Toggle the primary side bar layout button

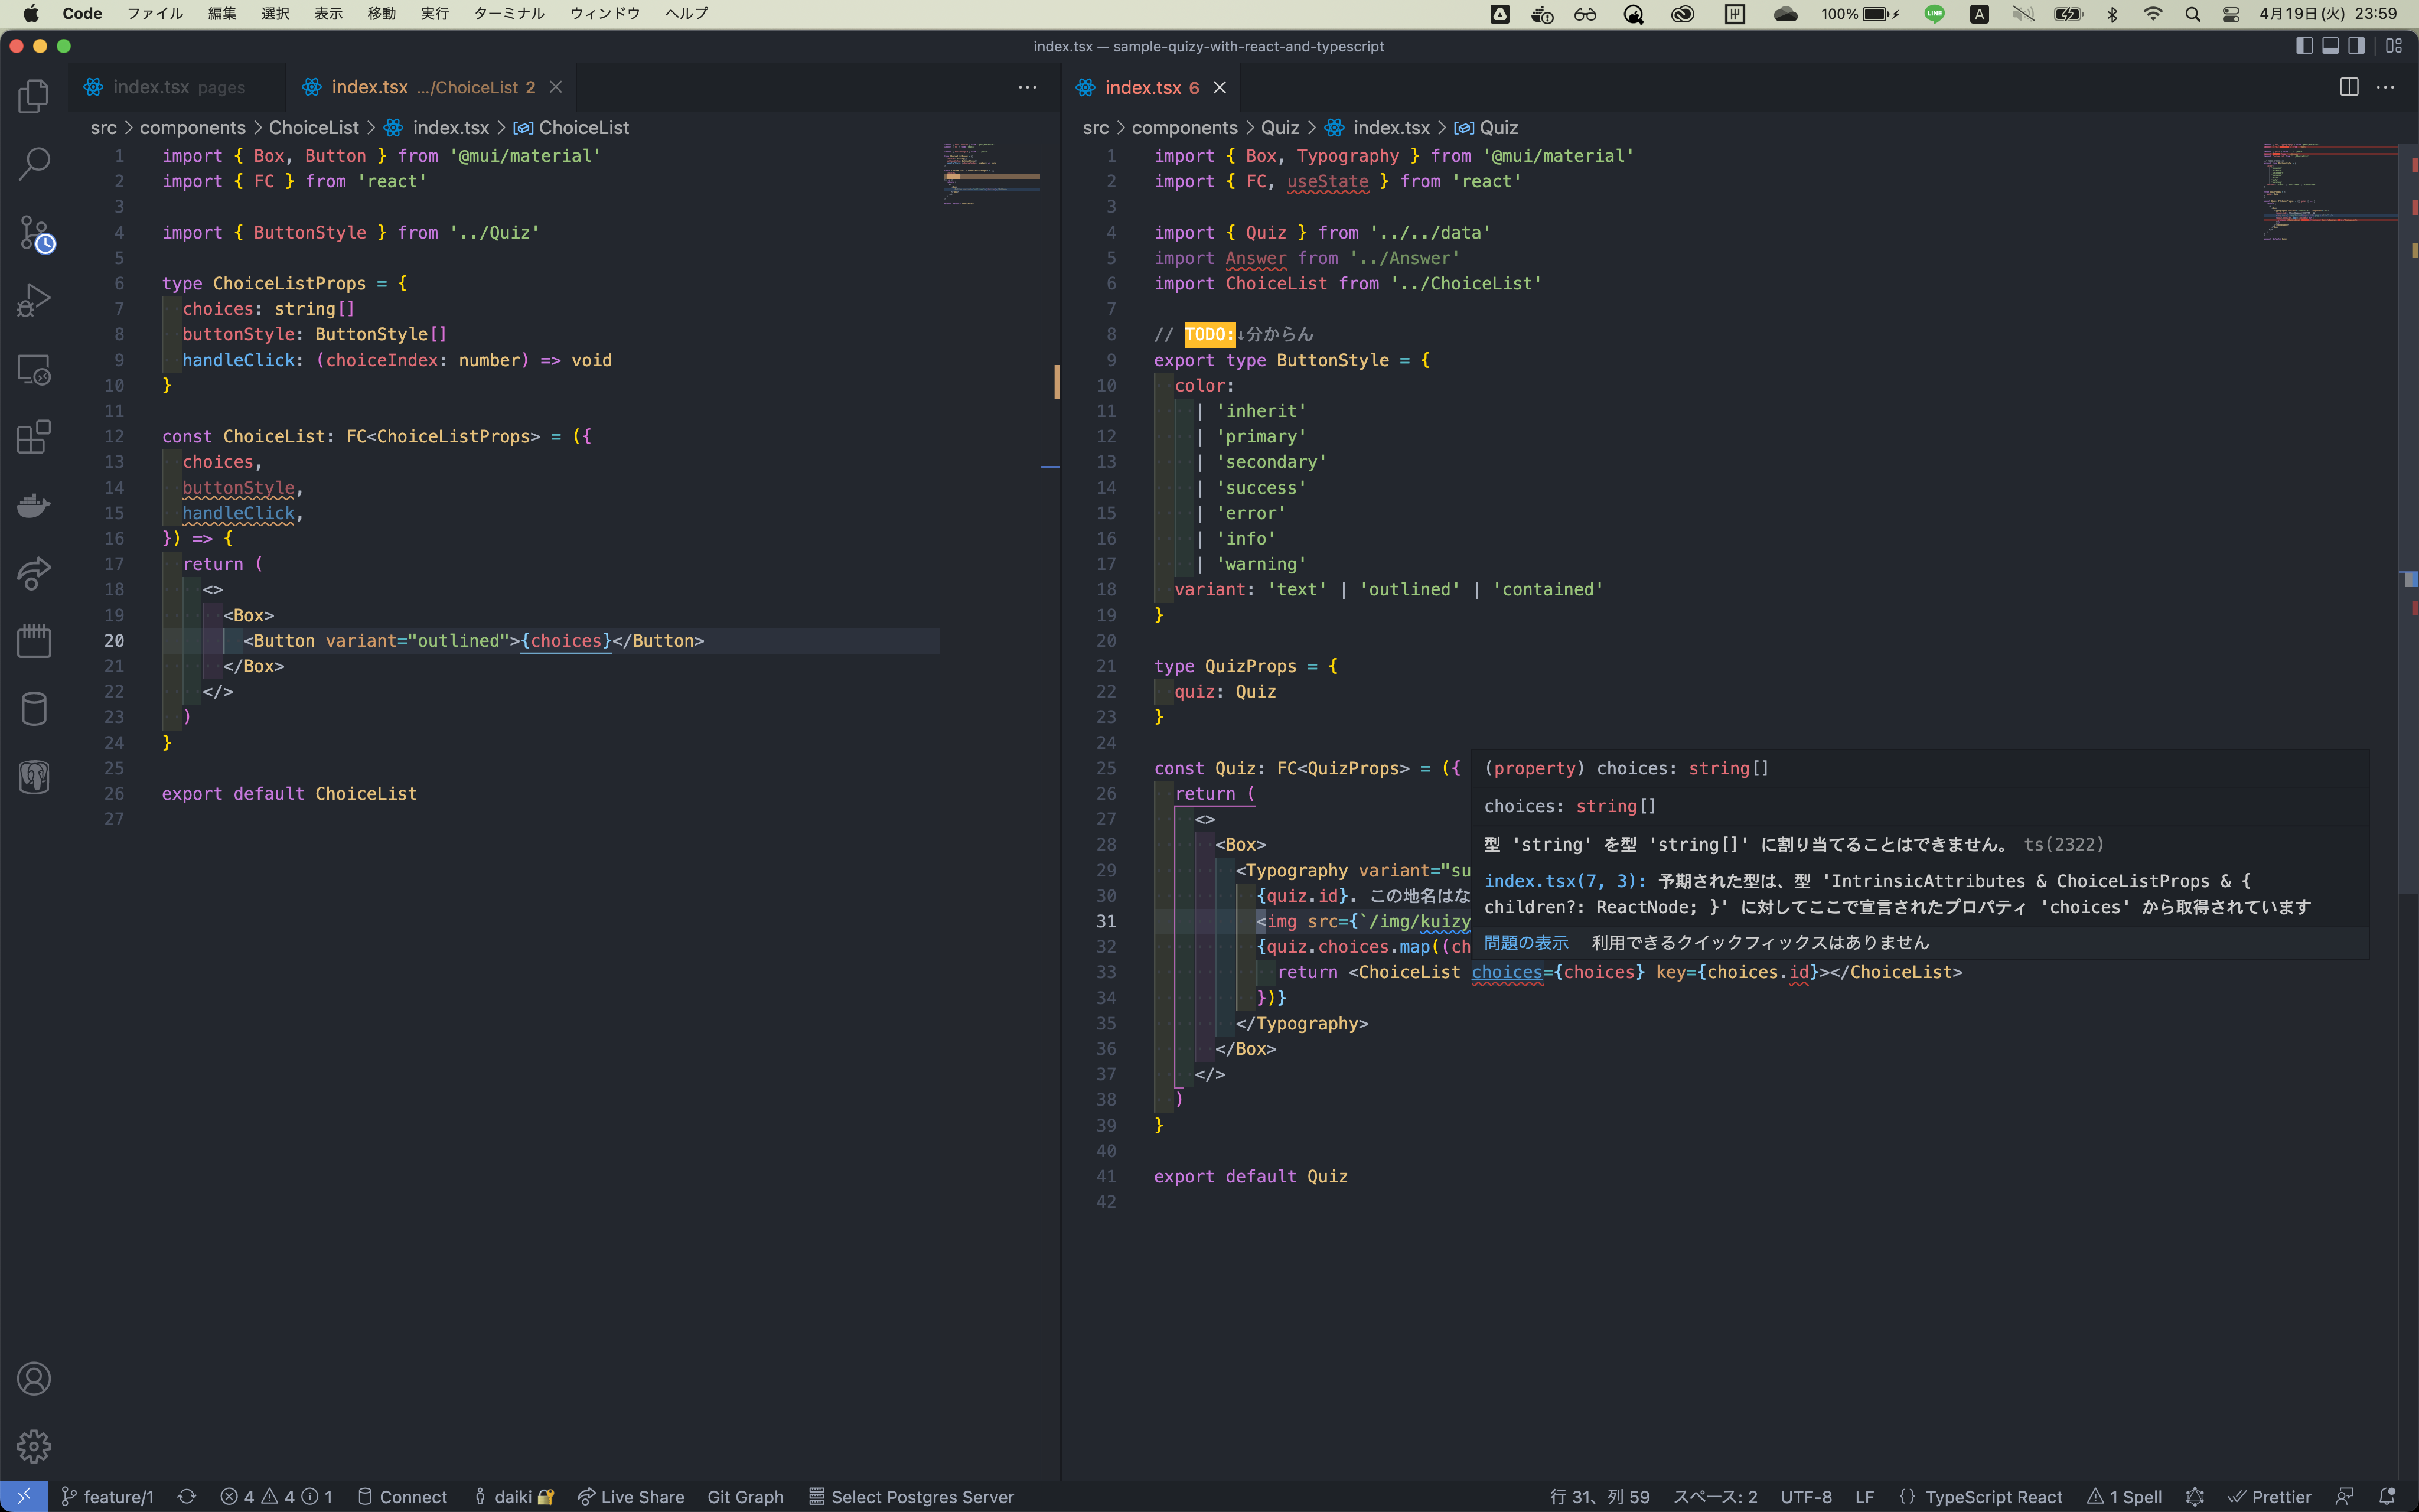coord(2304,46)
